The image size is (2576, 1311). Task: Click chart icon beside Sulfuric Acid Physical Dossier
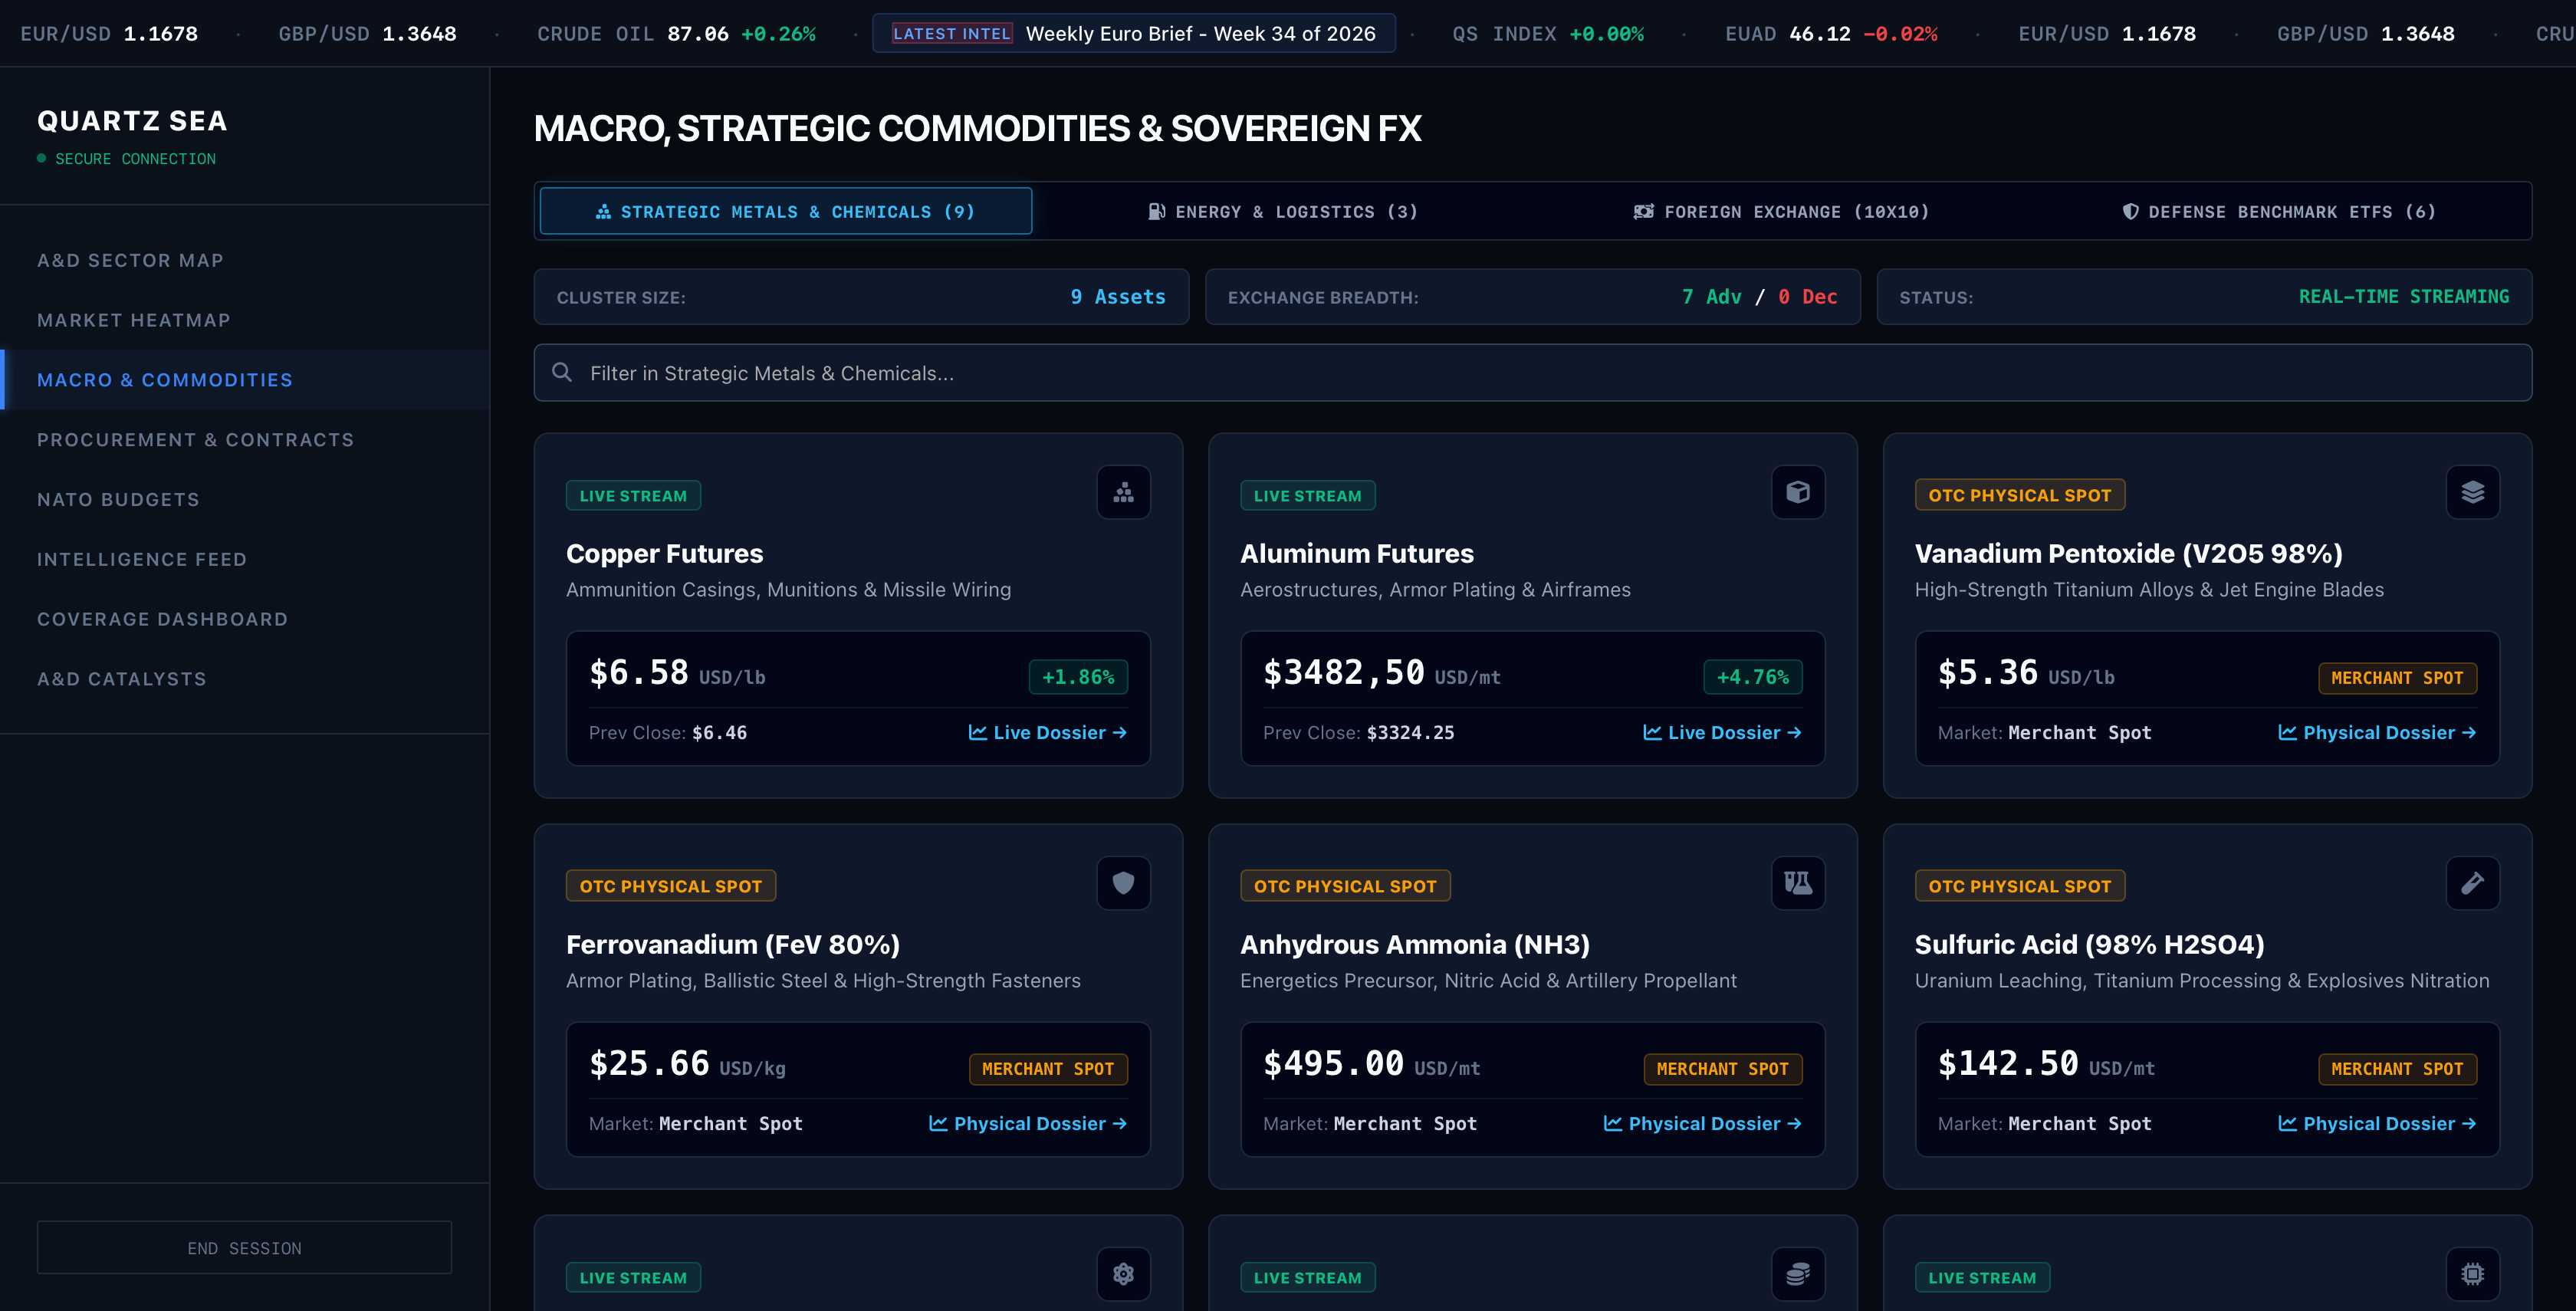point(2287,1124)
